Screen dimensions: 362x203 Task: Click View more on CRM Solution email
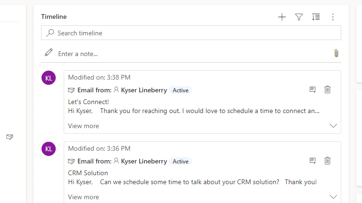(x=84, y=197)
